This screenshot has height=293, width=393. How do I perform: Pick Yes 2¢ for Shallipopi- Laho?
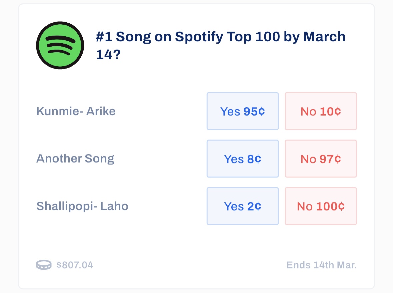(242, 206)
